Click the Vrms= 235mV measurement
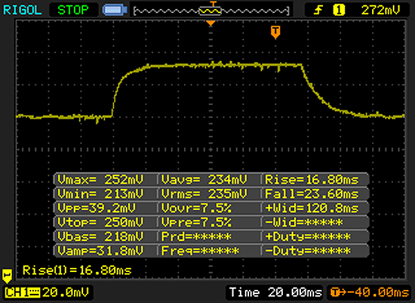Viewport: 415px width, 303px height. pyautogui.click(x=204, y=194)
